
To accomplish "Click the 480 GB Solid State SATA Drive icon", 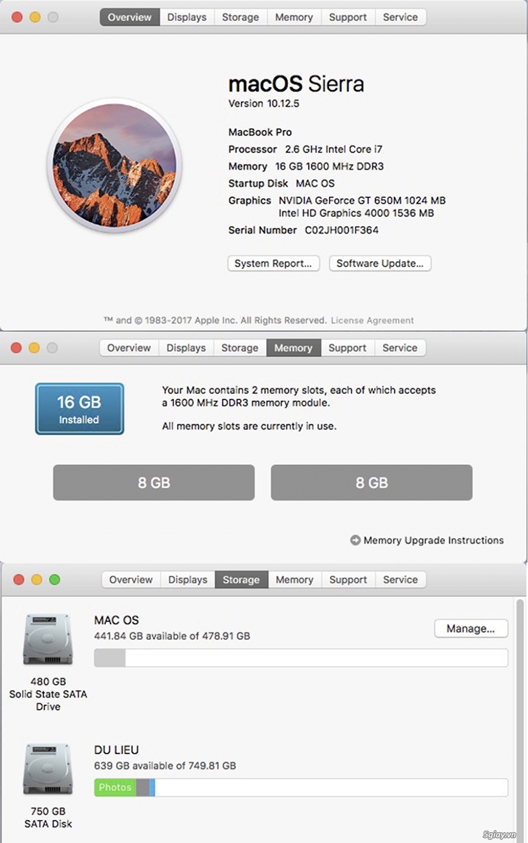I will point(48,639).
